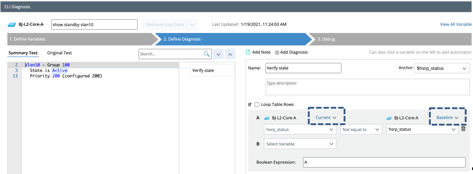
Task: Open the right hsrp_status variable dropdown
Action: 423,129
